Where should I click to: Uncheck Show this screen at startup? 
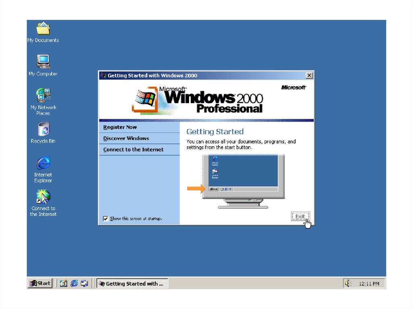coord(106,219)
